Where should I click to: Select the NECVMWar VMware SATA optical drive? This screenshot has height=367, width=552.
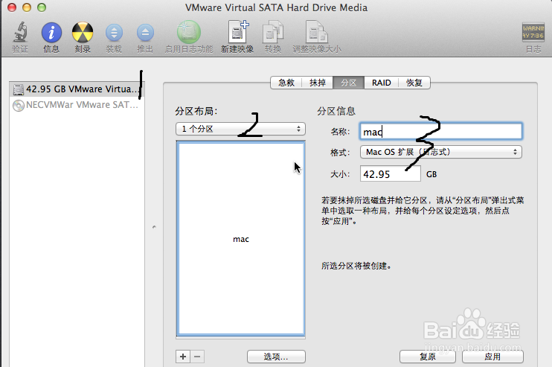pos(77,105)
